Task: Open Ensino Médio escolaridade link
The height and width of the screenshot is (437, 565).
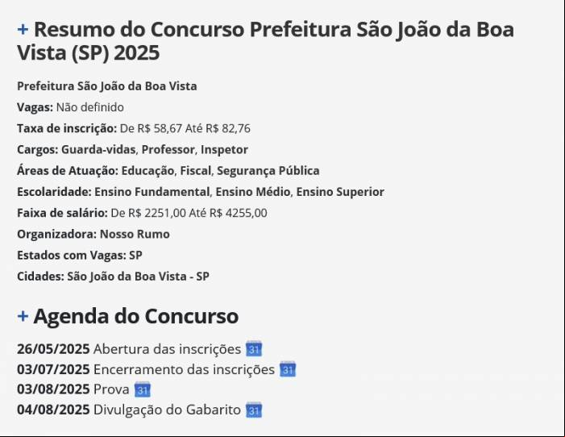Action: click(x=252, y=192)
